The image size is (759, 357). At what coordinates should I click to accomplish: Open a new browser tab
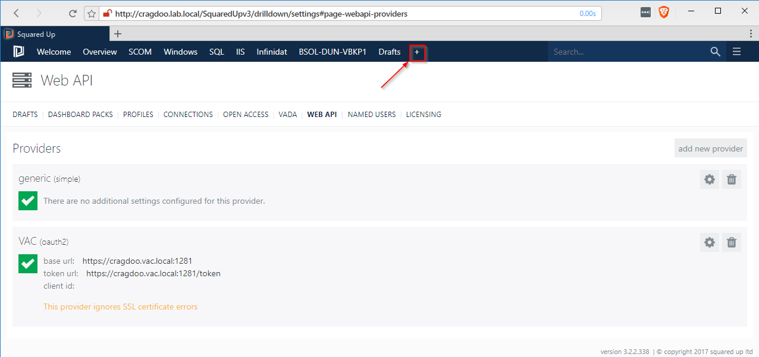[x=118, y=34]
